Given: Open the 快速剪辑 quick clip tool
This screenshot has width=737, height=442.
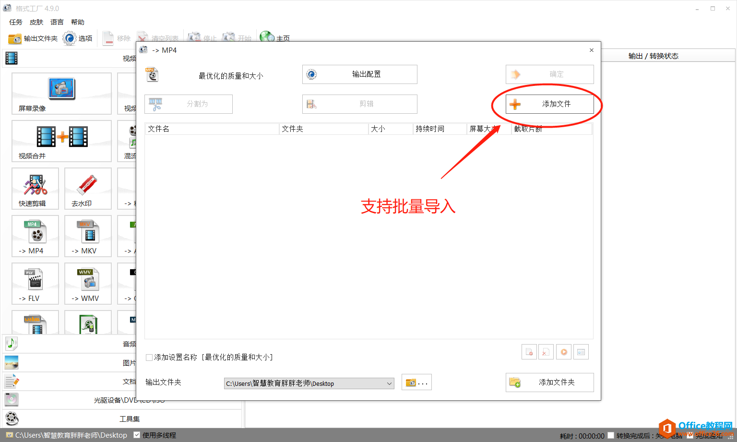Looking at the screenshot, I should tap(35, 188).
